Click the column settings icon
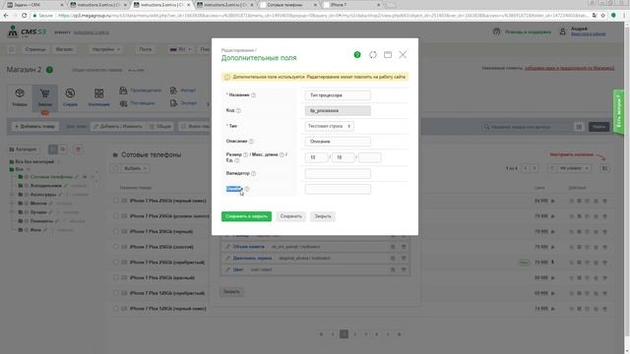The image size is (630, 354). click(604, 168)
